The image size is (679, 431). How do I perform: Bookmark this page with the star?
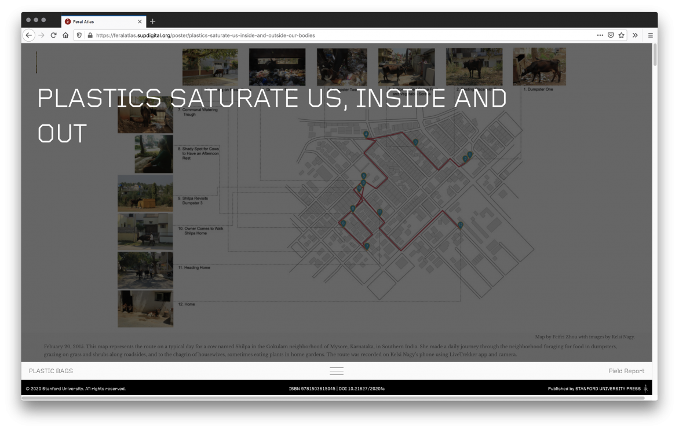[x=620, y=35]
